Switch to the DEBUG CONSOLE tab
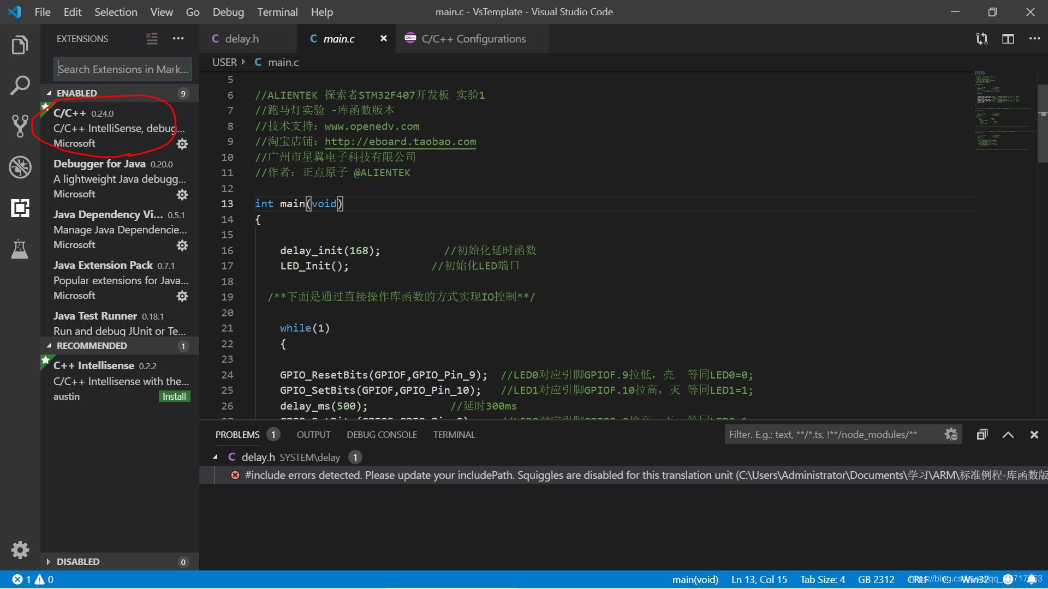1048x589 pixels. coord(382,435)
